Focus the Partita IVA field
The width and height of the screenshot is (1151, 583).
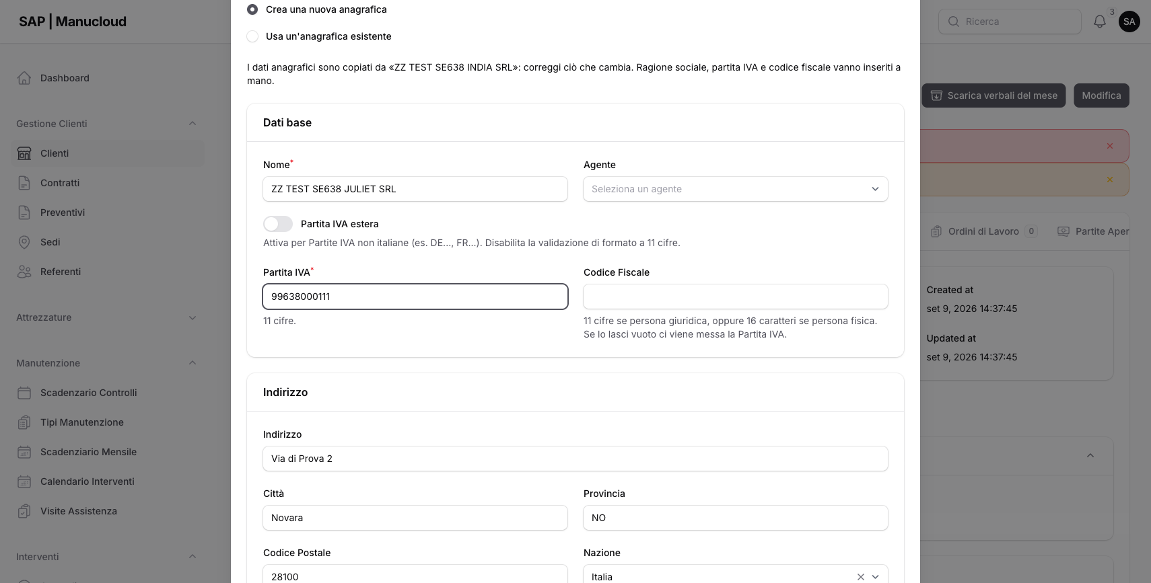(415, 297)
